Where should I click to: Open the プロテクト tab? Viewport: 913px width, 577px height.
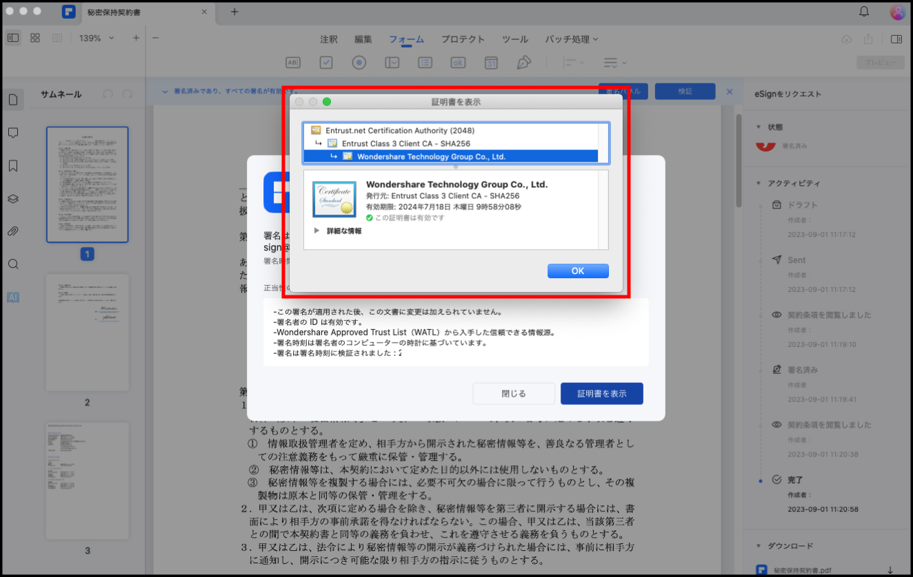click(x=463, y=39)
